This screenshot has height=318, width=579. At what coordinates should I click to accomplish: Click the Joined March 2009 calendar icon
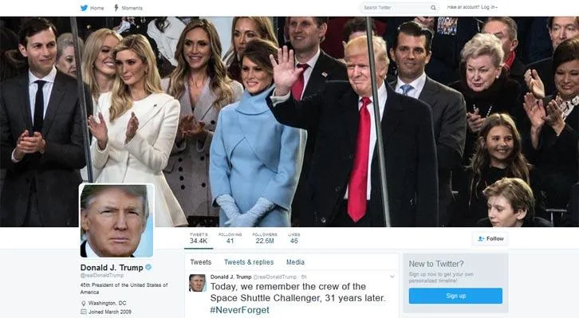click(x=84, y=312)
